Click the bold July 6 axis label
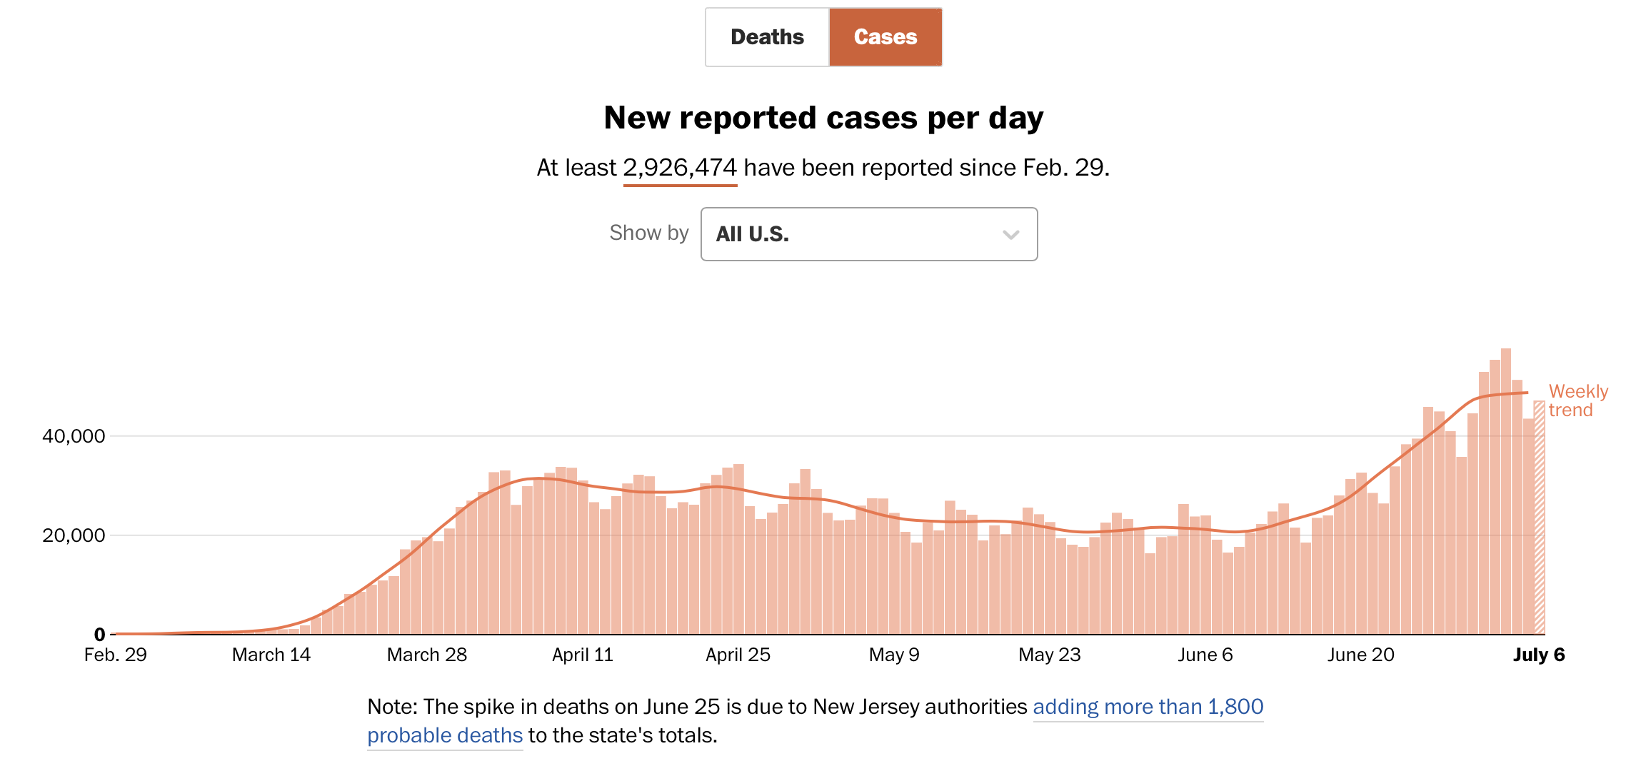 click(x=1538, y=655)
